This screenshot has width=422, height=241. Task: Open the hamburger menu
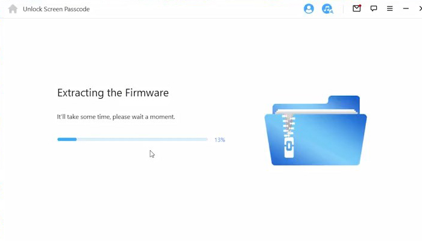pos(389,8)
